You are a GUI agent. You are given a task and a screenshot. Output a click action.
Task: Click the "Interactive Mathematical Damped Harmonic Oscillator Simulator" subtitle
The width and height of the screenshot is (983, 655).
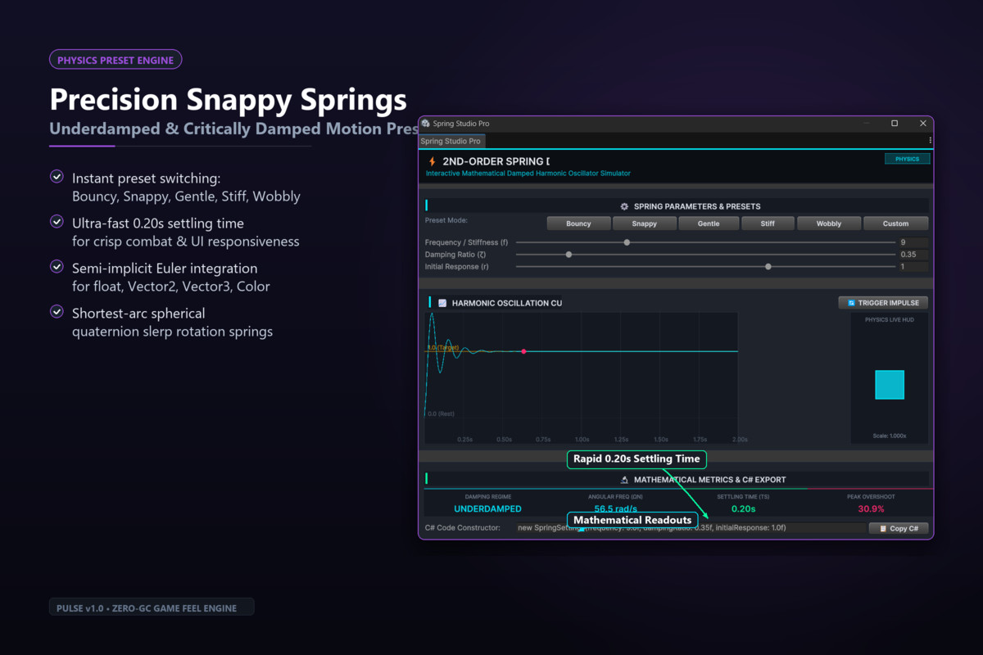[528, 174]
